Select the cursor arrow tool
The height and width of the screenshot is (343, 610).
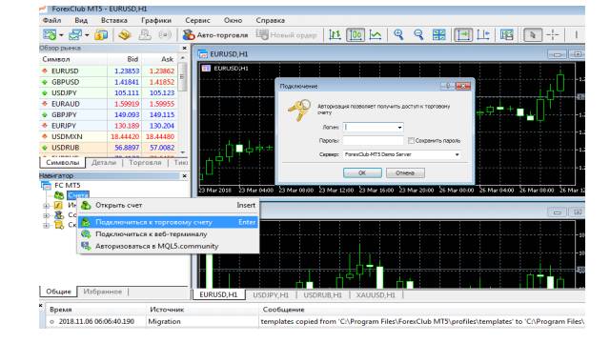pyautogui.click(x=532, y=35)
